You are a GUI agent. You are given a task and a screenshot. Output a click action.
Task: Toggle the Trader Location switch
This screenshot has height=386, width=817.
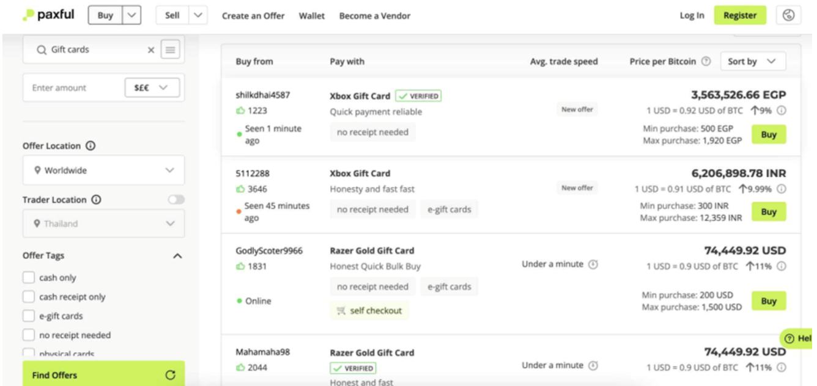click(176, 200)
